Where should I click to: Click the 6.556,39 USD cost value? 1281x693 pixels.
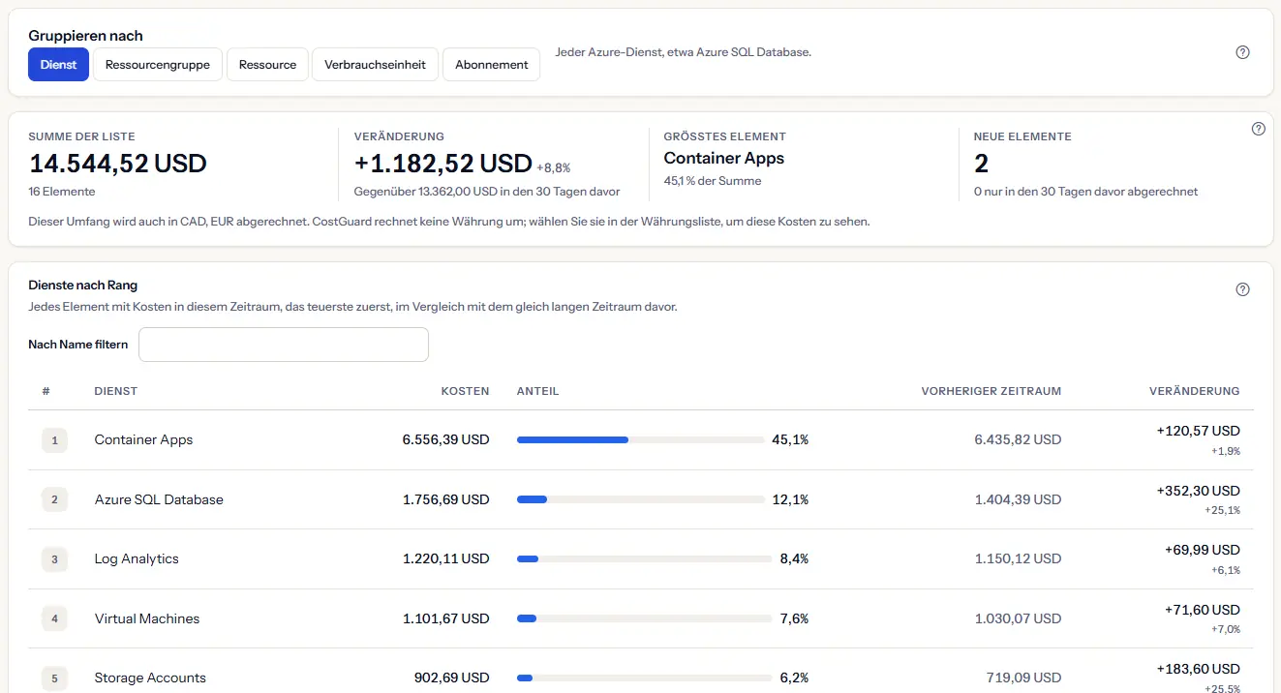coord(446,439)
